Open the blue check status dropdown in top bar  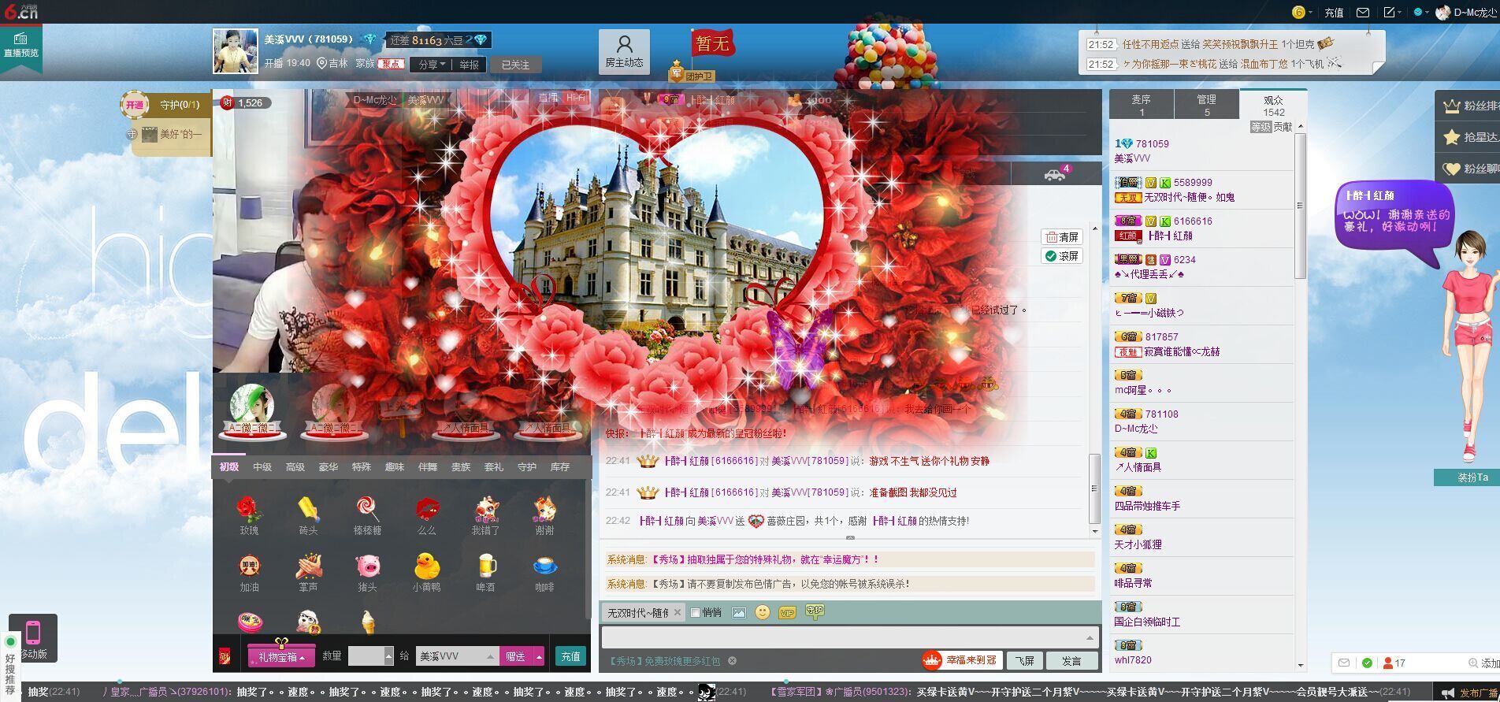[1420, 12]
